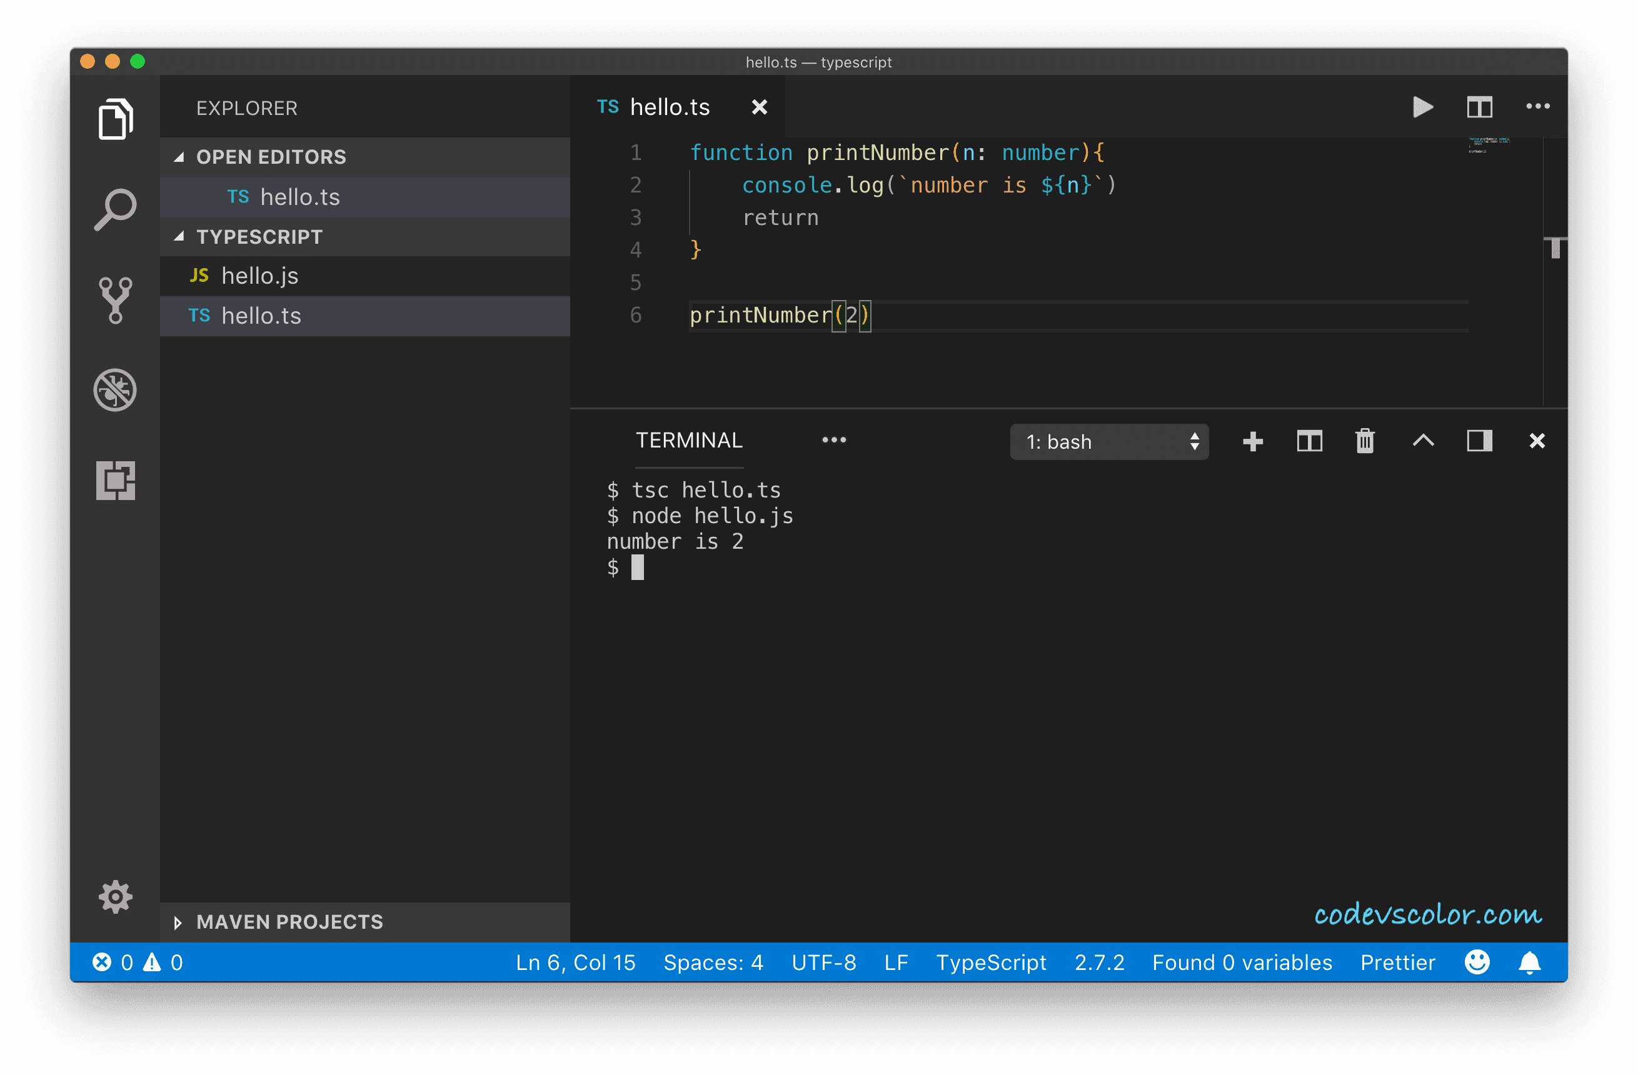The width and height of the screenshot is (1638, 1075).
Task: Open the bash terminal selector dropdown
Action: click(1108, 441)
